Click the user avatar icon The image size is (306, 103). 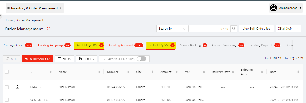274,8
